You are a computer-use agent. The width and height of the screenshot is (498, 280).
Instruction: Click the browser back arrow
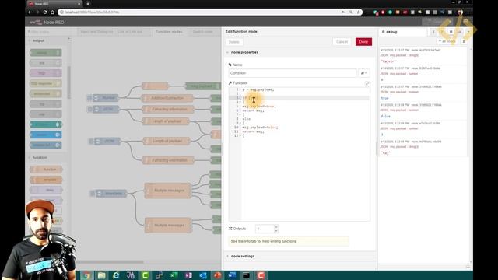pyautogui.click(x=30, y=12)
